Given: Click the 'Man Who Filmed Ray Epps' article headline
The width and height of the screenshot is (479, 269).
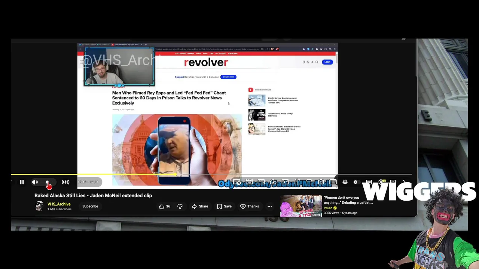Looking at the screenshot, I should pos(169,98).
